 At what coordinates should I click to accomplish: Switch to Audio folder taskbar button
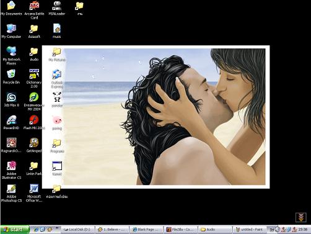click(x=215, y=230)
